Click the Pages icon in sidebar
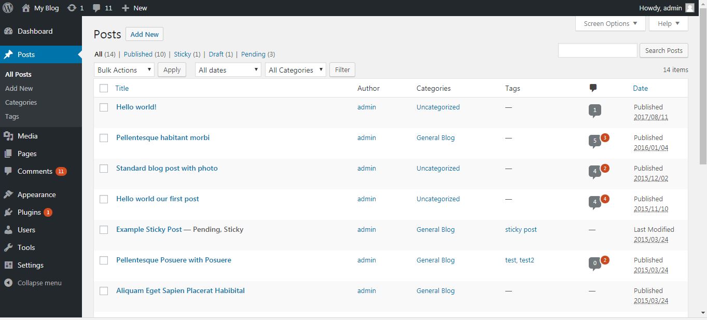 pyautogui.click(x=8, y=154)
